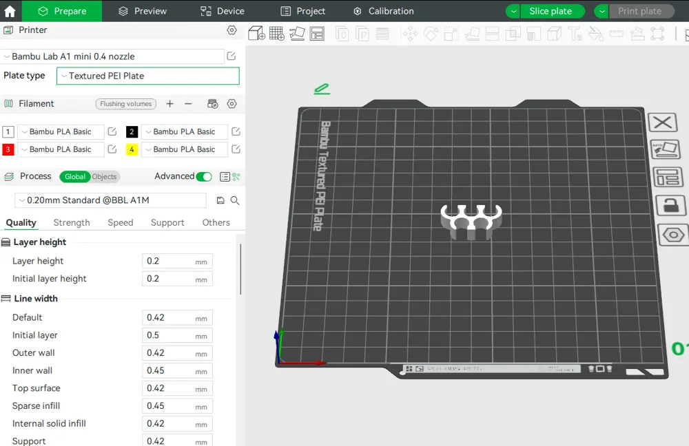This screenshot has height=446, width=689.
Task: Open the Text shape tool
Action: 575,33
